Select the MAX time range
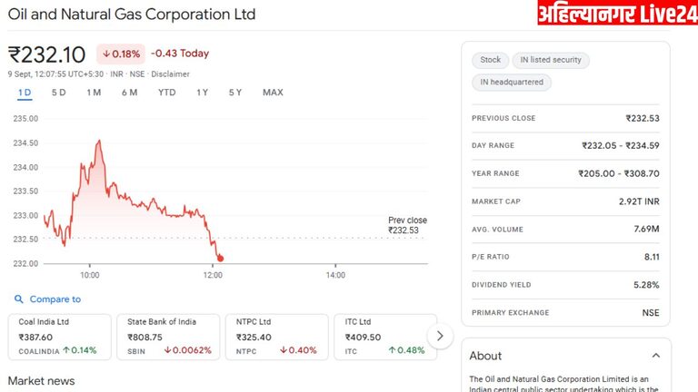This screenshot has height=392, width=698. (273, 93)
